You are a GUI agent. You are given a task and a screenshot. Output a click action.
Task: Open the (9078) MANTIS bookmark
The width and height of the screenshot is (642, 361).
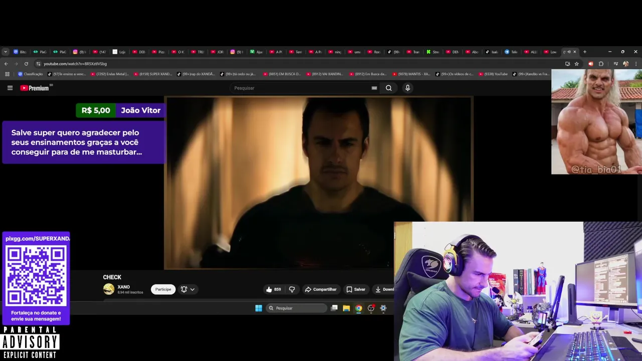[411, 74]
